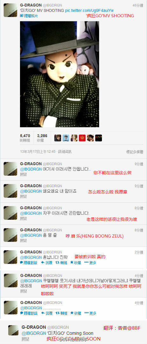Open the red crown retweeter avatar
The height and width of the screenshot is (344, 147).
(82, 138)
